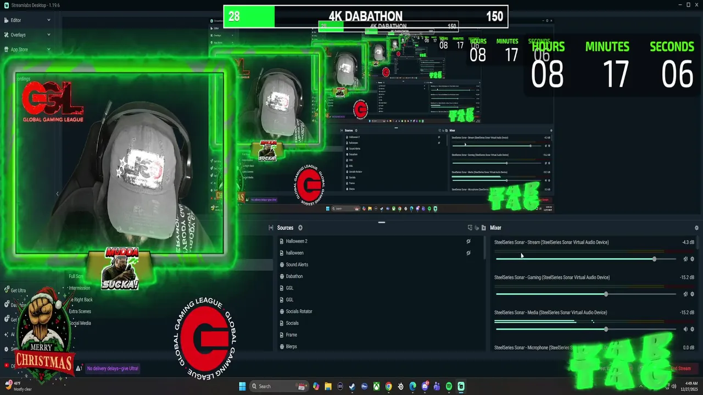Open Xbox app from the taskbar
The height and width of the screenshot is (395, 703).
tap(376, 386)
